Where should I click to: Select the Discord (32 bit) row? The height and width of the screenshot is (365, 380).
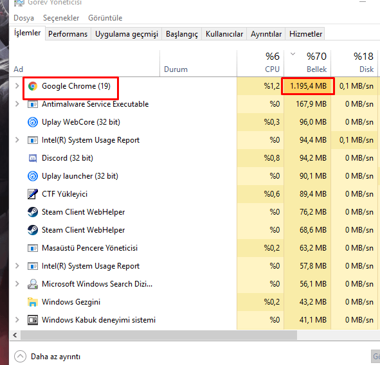coord(194,158)
